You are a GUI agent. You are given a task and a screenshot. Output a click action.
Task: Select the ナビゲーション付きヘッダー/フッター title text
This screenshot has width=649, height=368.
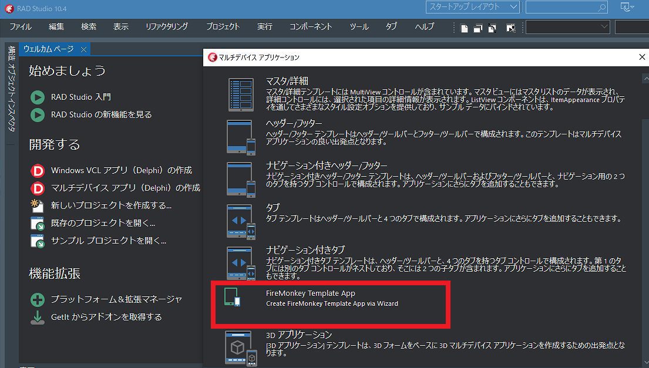[327, 166]
